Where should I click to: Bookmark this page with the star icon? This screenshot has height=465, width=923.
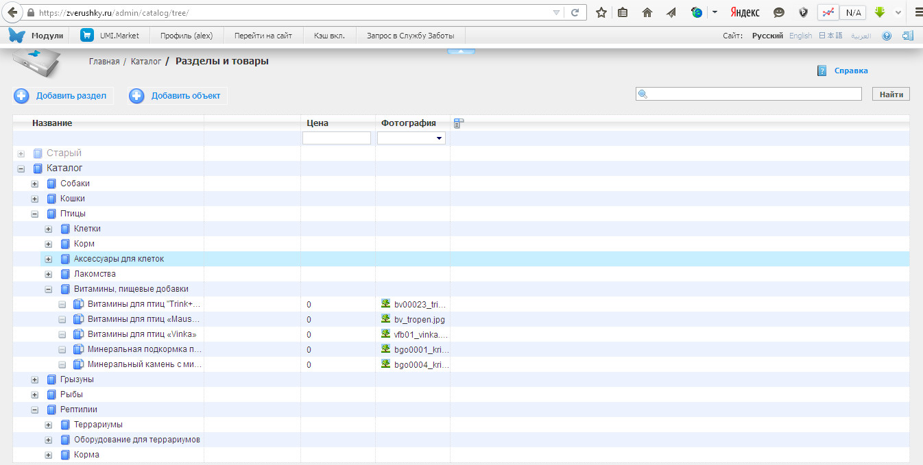601,12
